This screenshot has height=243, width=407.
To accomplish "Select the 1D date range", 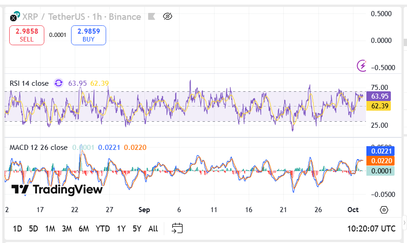I will pos(18,229).
